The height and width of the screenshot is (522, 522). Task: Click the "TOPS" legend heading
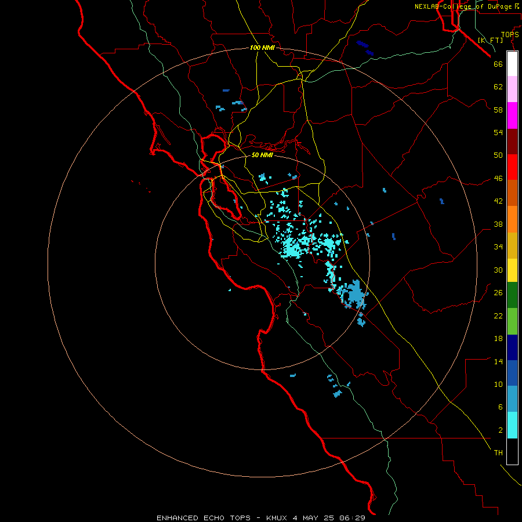point(510,34)
